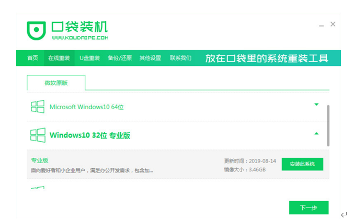Close the 口袋装机 window
Image resolution: width=353 pixels, height=219 pixels.
(333, 24)
